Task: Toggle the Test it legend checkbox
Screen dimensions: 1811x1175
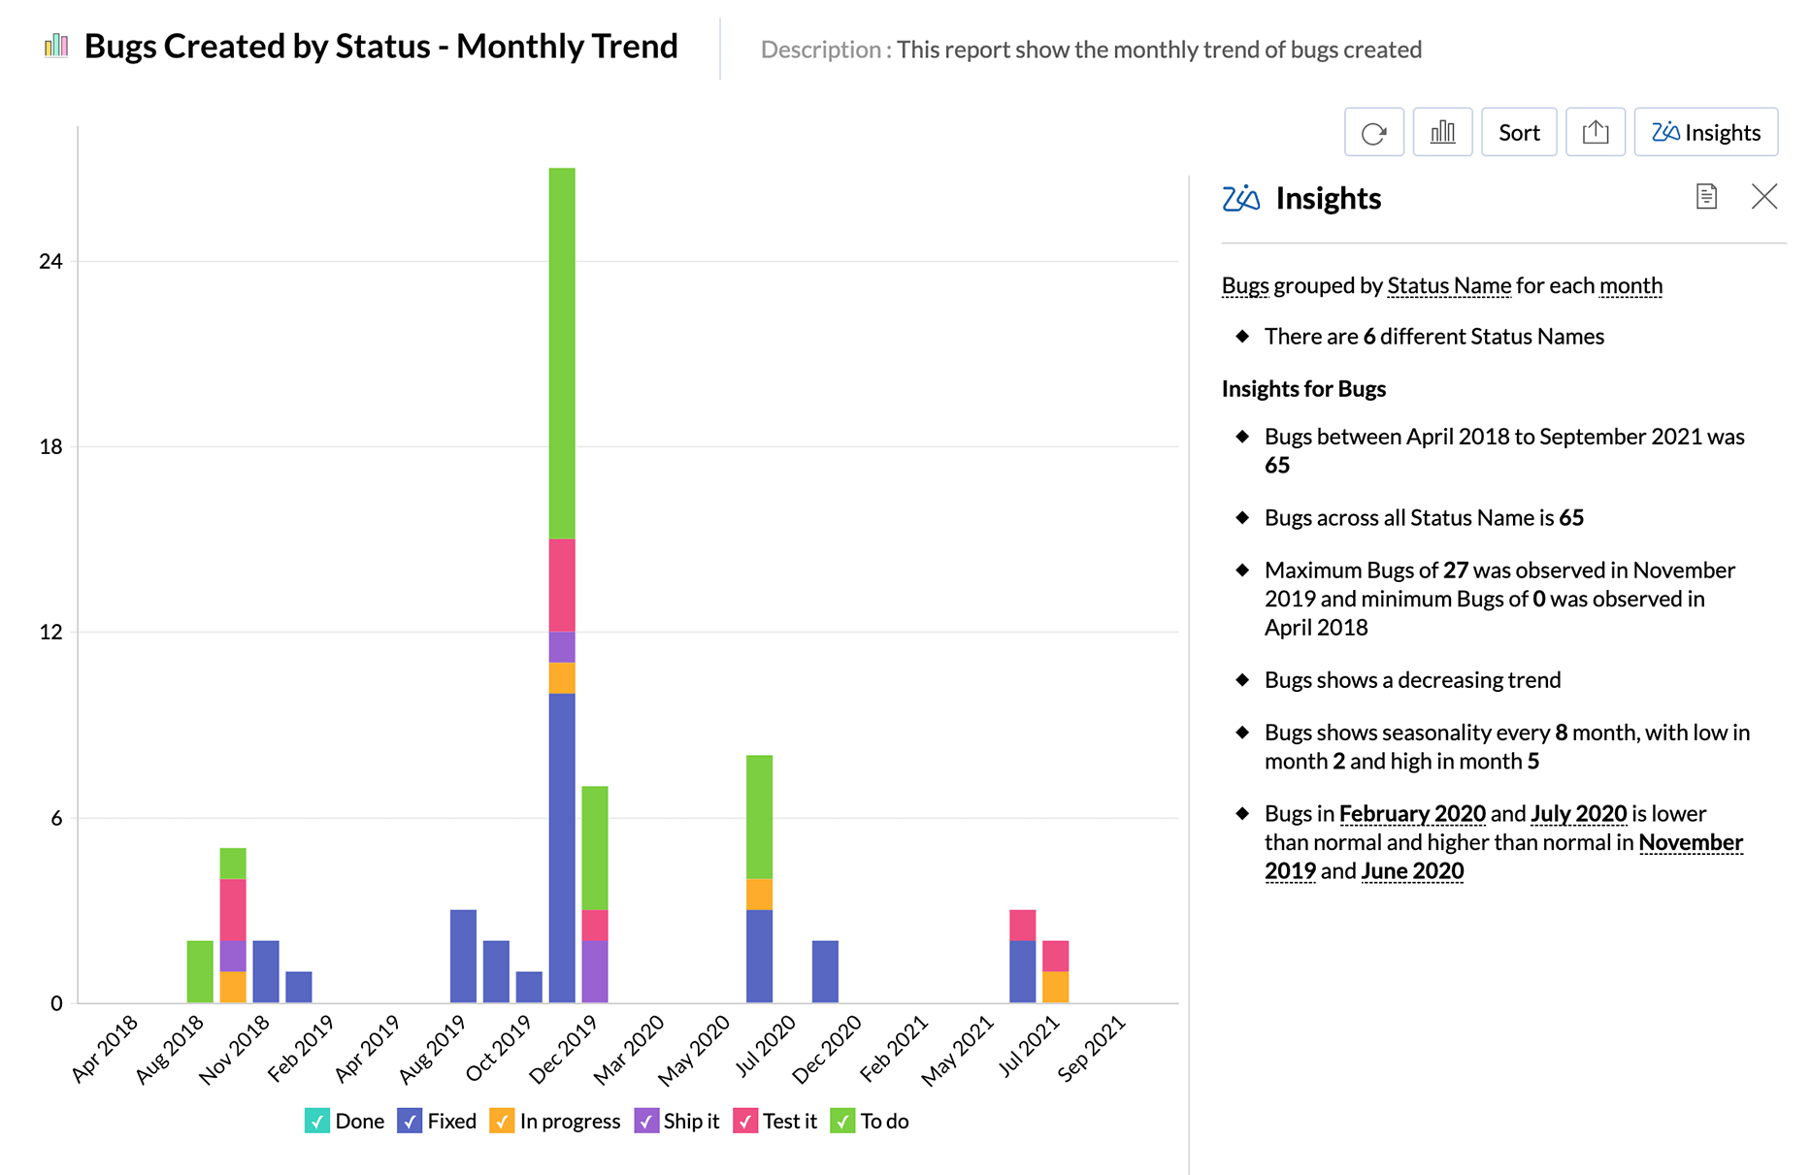Action: tap(745, 1122)
